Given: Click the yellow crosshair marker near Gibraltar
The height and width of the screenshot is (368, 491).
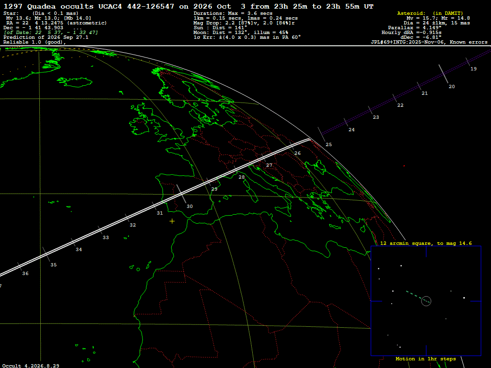Looking at the screenshot, I should (x=172, y=221).
